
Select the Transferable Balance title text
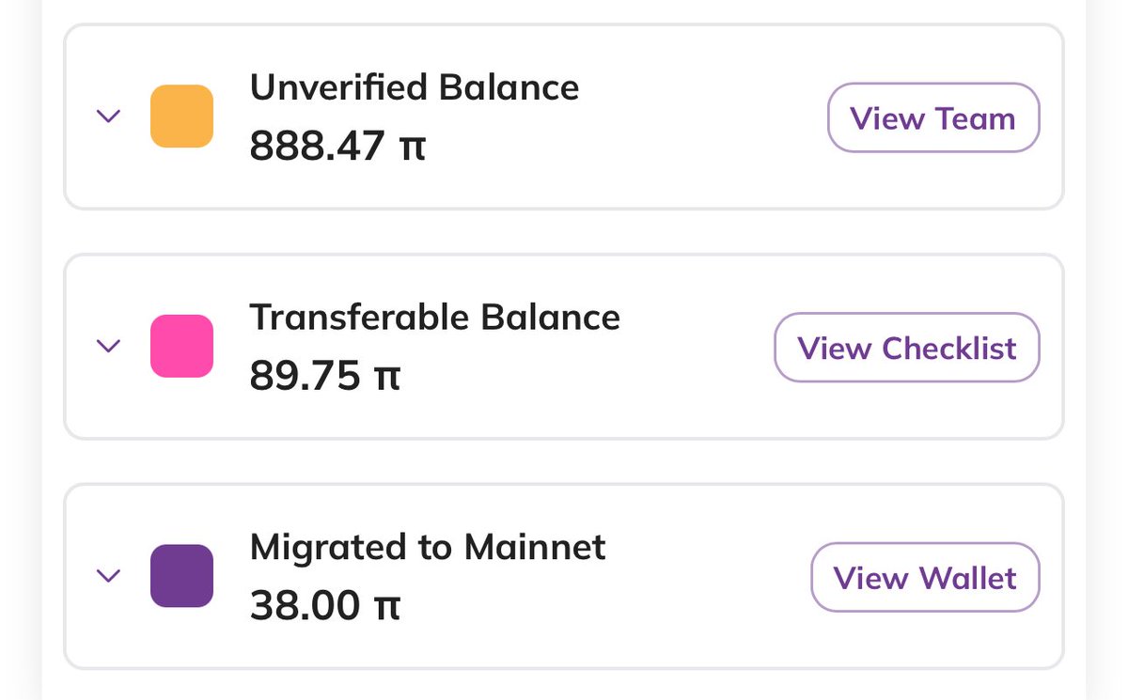tap(435, 318)
